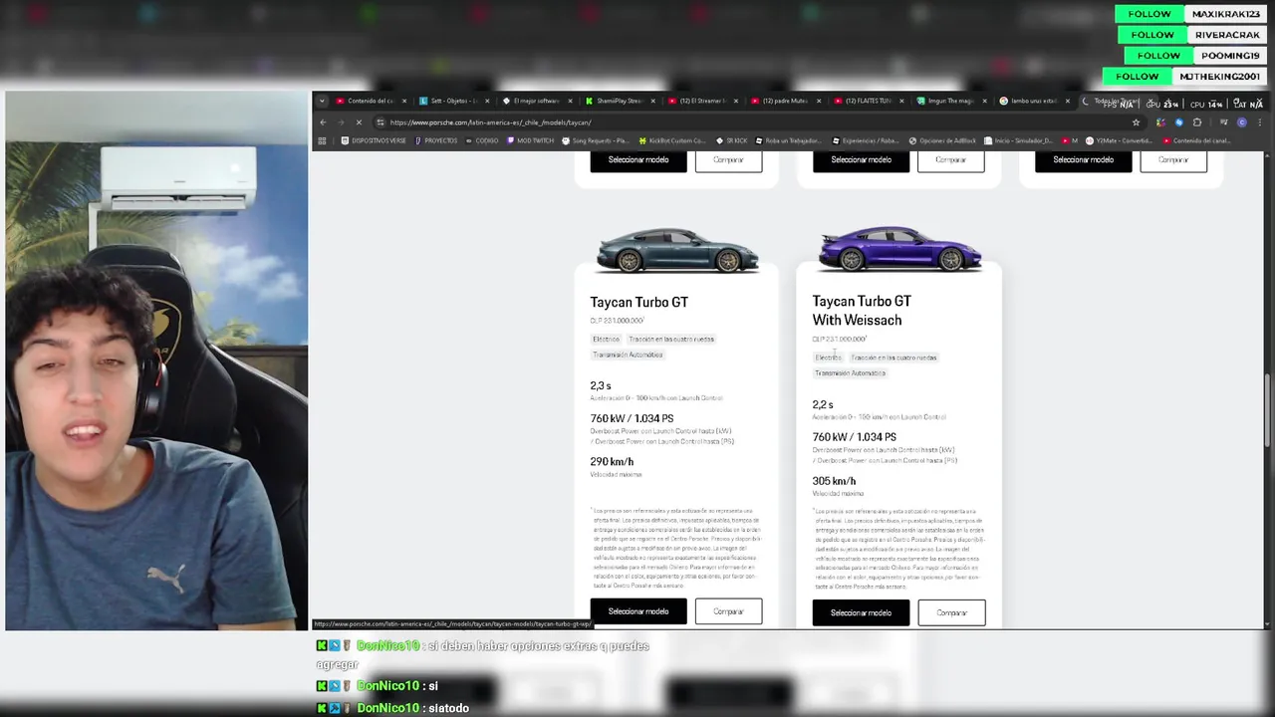This screenshot has width=1275, height=717.
Task: Open 'Contenido del canal...' bookmark
Action: (1198, 140)
